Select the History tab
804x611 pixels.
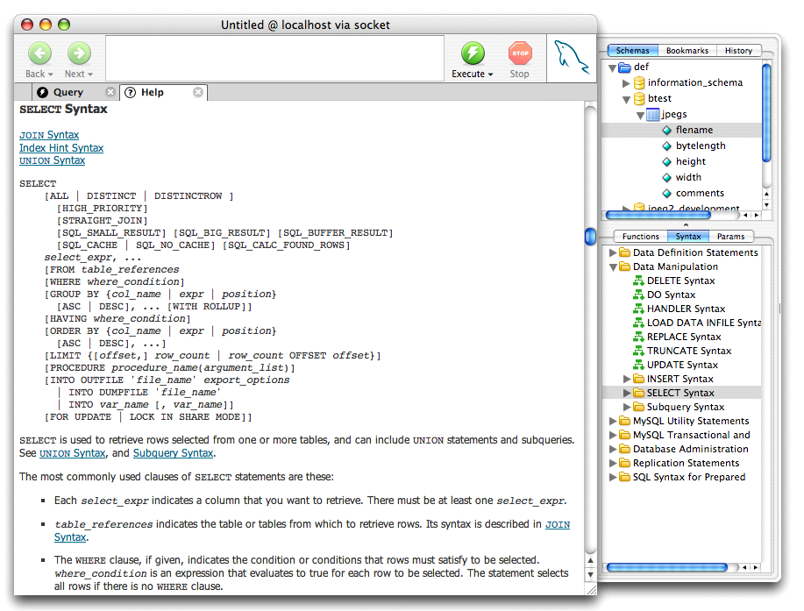738,50
